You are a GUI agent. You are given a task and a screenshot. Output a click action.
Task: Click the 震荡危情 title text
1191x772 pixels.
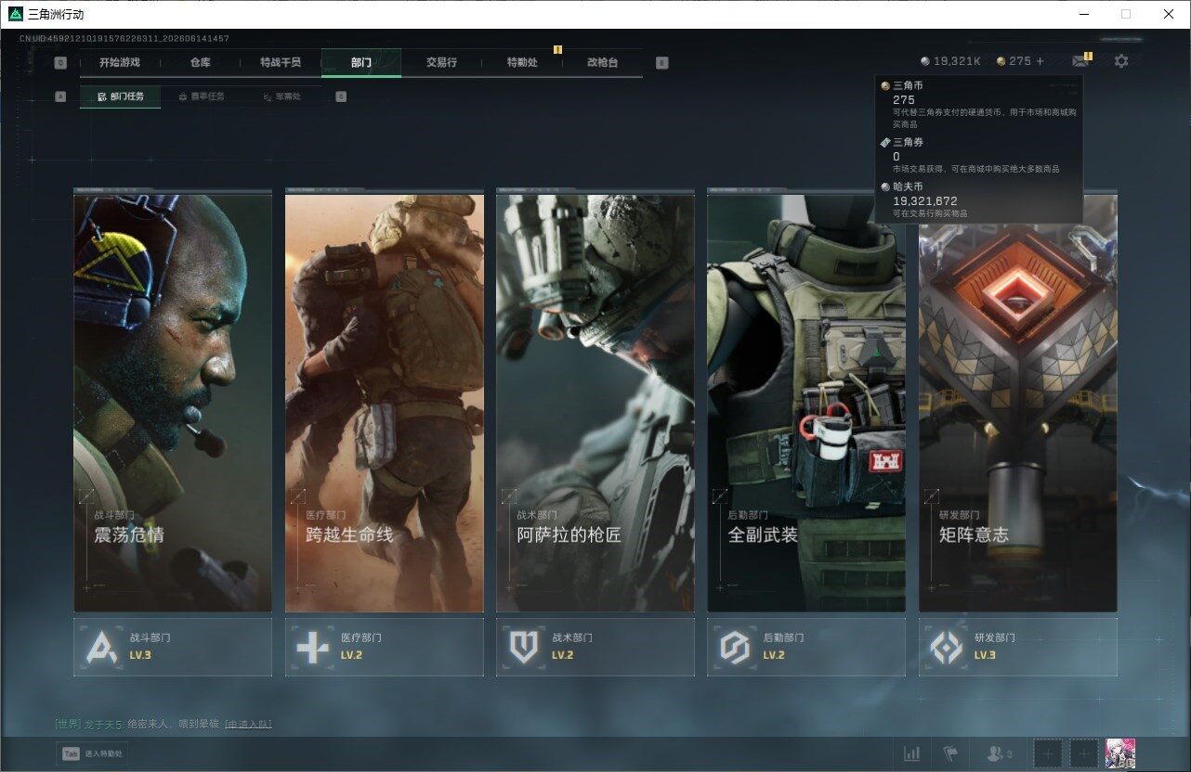tap(129, 535)
